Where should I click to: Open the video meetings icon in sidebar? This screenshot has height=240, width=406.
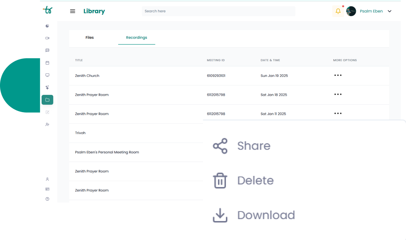pos(47,38)
